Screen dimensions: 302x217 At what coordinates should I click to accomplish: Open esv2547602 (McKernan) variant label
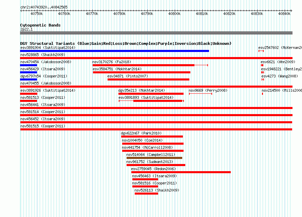pos(280,48)
